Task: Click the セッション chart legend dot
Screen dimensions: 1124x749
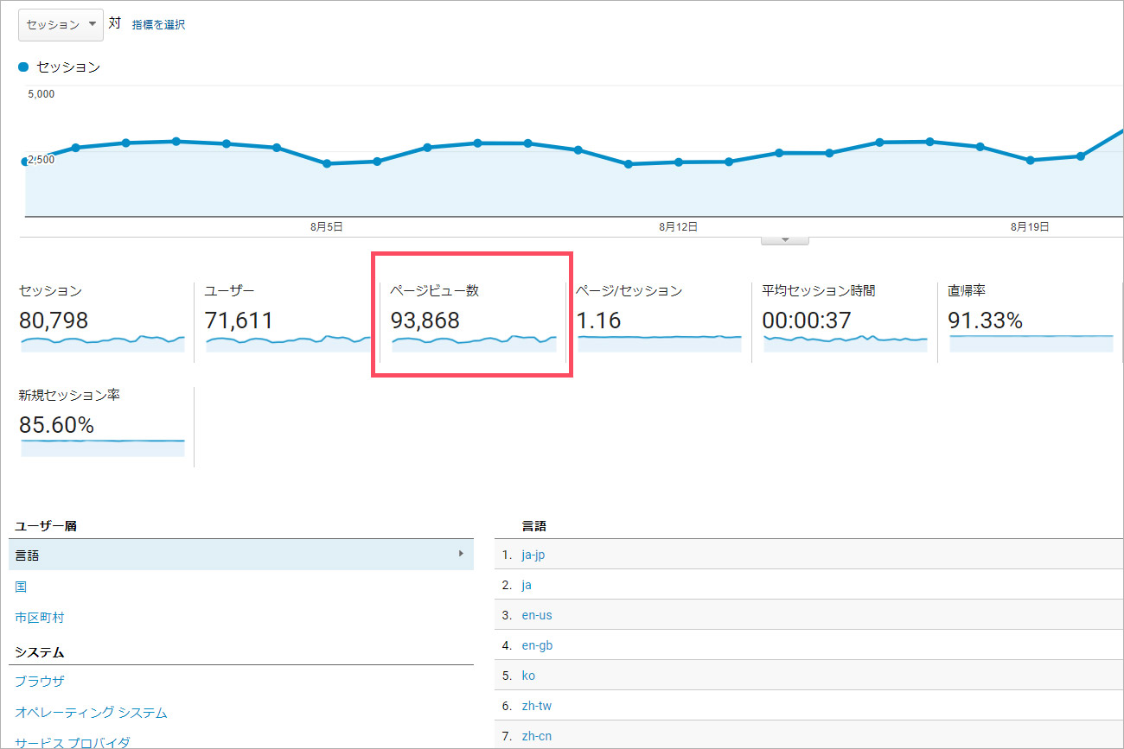Action: click(24, 67)
